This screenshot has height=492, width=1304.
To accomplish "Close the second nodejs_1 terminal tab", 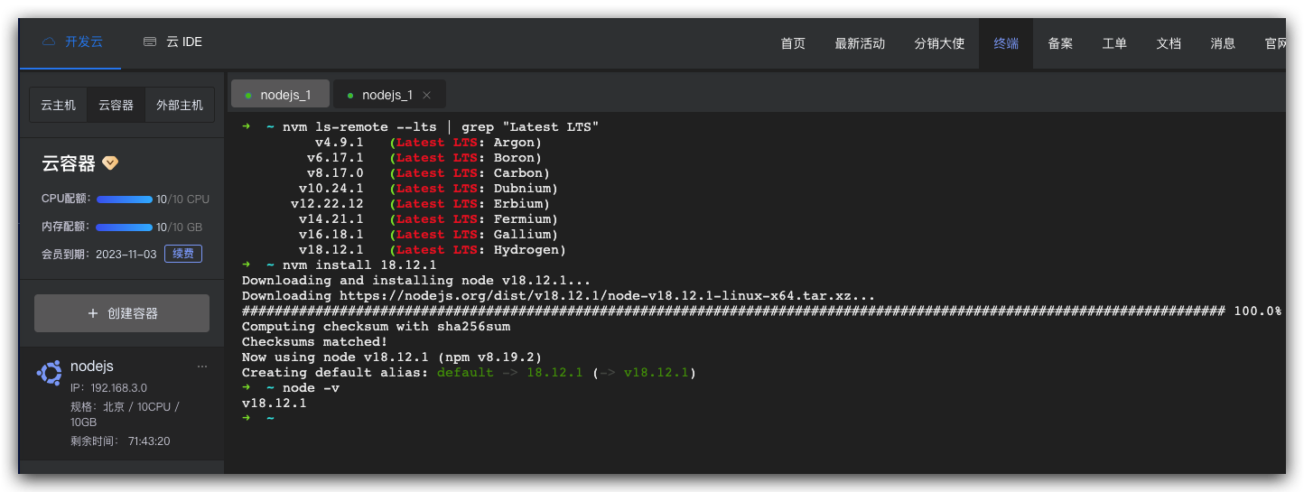I will pyautogui.click(x=427, y=95).
